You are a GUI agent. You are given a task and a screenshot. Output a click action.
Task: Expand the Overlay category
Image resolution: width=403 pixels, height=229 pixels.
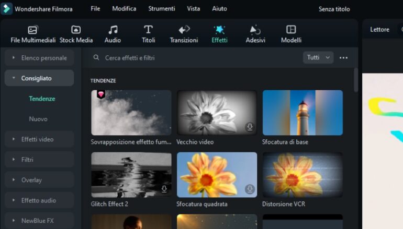point(39,180)
